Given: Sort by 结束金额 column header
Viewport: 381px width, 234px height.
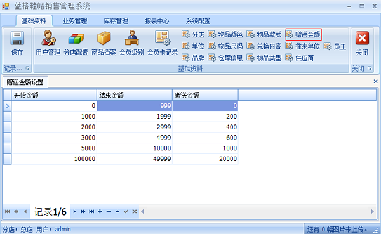Looking at the screenshot, I should click(x=135, y=95).
